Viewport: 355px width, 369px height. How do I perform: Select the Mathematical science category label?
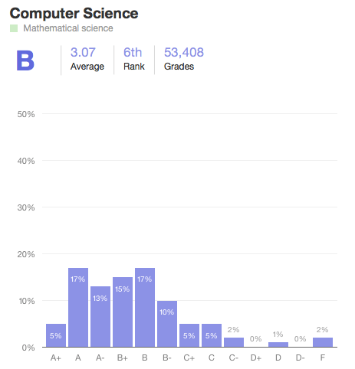pyautogui.click(x=68, y=28)
